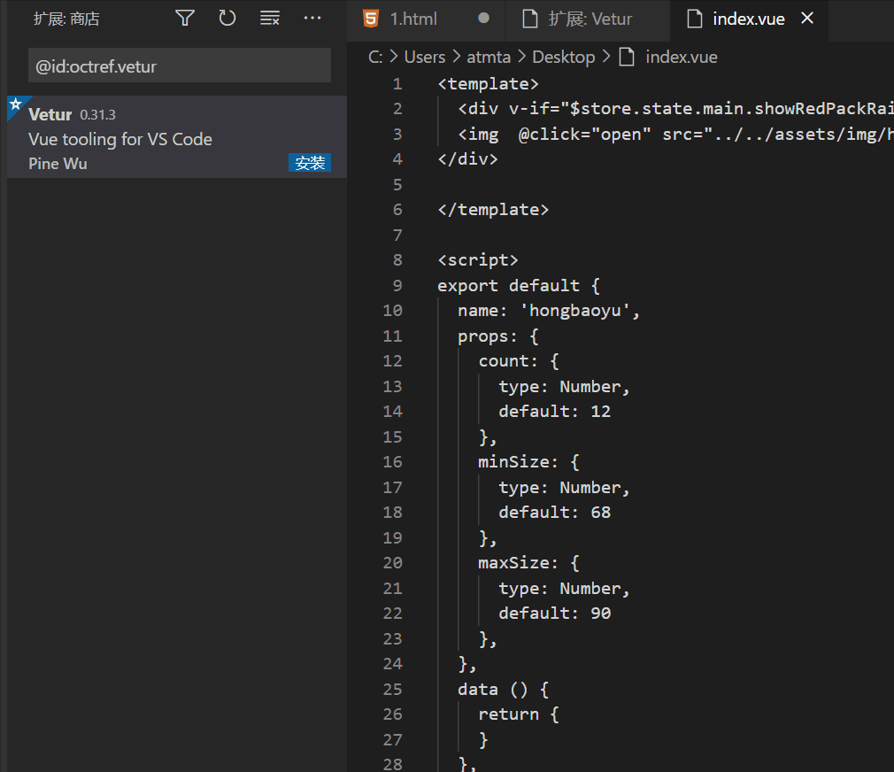Click the 'count: {' line
The image size is (894, 772).
(519, 361)
